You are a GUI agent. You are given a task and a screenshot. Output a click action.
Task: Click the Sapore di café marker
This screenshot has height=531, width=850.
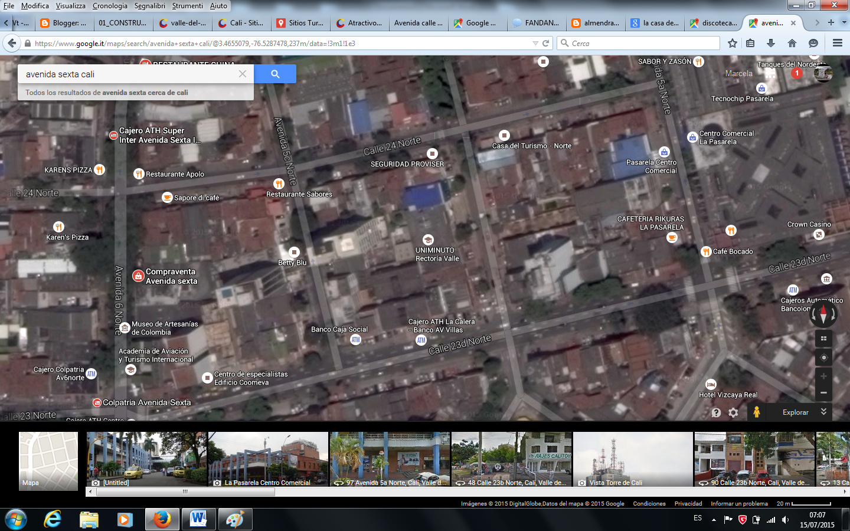pyautogui.click(x=167, y=197)
